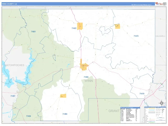Screen dimensions: 168x126
Task: Click the map legend header bar
Action: [155, 107]
